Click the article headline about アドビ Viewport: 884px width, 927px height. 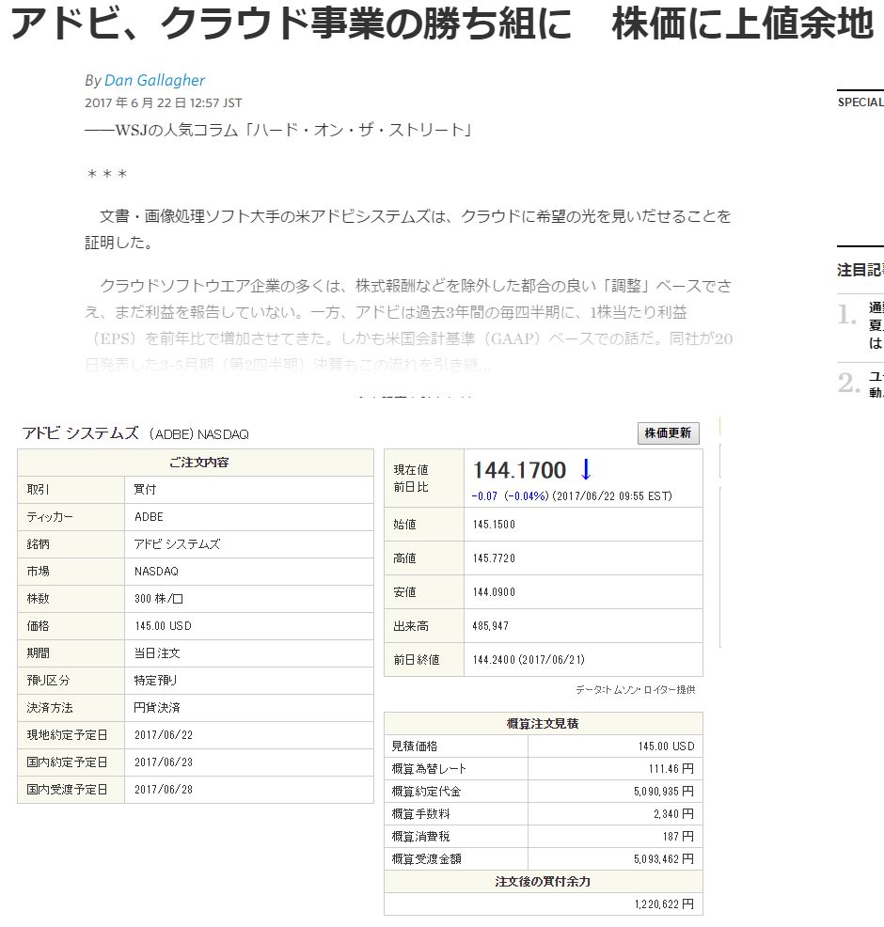click(441, 25)
